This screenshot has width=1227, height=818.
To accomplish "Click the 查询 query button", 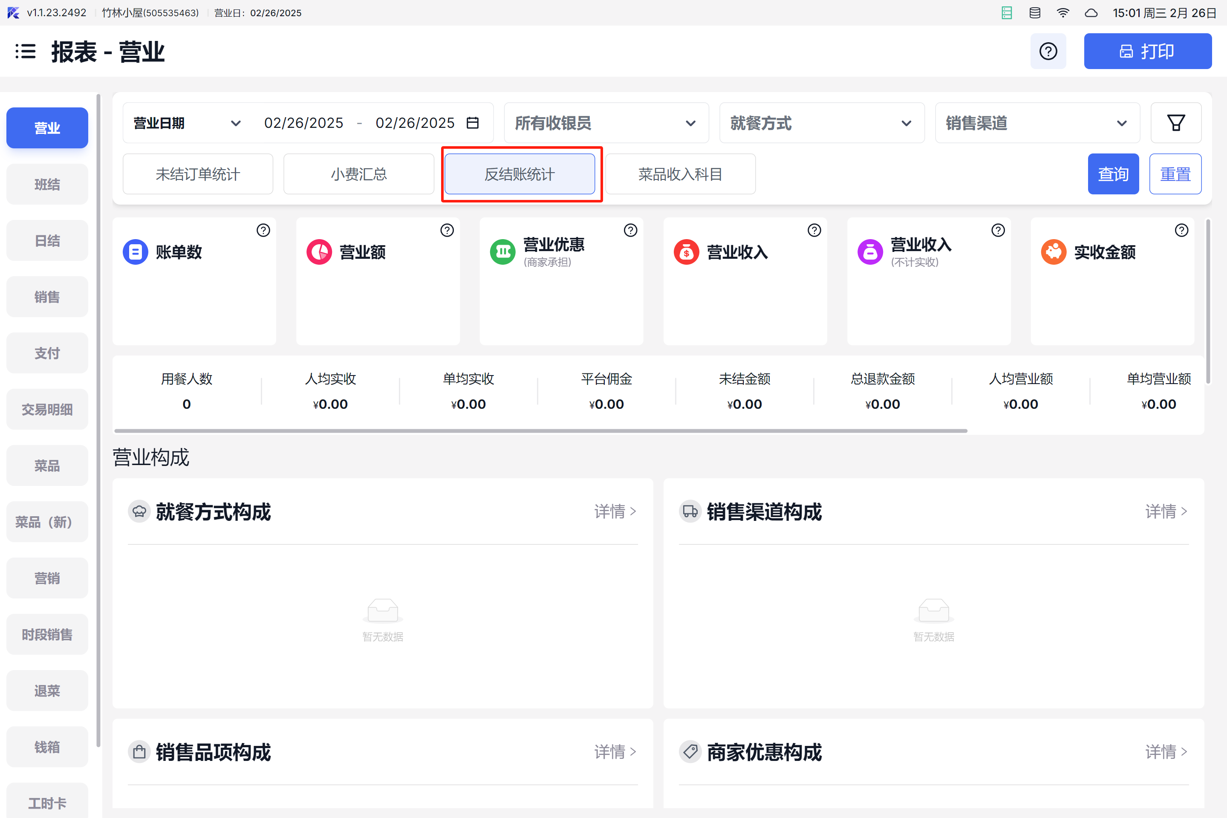I will click(x=1113, y=174).
